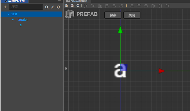Image resolution: width=190 pixels, height=111 pixels.
Task: Distribute nodes by right edges
Action: click(x=167, y=6)
